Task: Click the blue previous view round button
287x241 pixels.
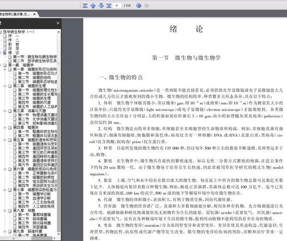Action: [x=139, y=5]
